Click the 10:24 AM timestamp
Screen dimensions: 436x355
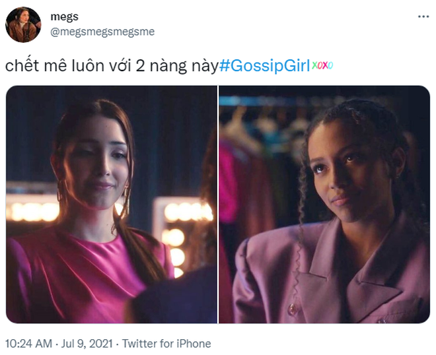coord(28,344)
